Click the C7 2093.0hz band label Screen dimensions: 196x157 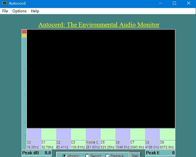(x=138, y=145)
